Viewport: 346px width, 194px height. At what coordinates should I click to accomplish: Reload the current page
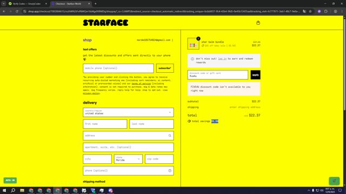pyautogui.click(x=17, y=11)
